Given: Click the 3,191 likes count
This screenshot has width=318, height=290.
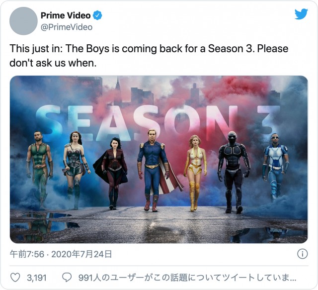Looking at the screenshot, I should pos(37,278).
